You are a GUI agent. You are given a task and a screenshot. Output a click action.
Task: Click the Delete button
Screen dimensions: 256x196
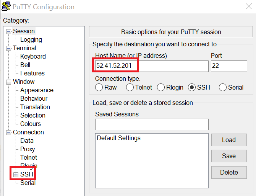point(229,172)
